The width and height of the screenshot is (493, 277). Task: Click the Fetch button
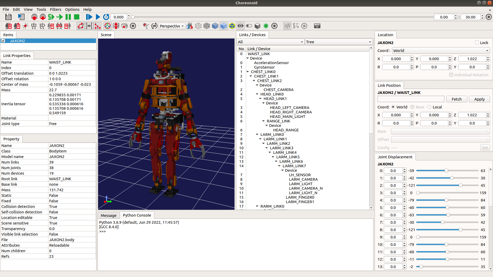[x=457, y=99]
